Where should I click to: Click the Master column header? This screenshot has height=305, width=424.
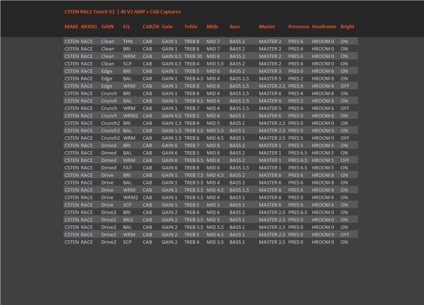pyautogui.click(x=267, y=27)
